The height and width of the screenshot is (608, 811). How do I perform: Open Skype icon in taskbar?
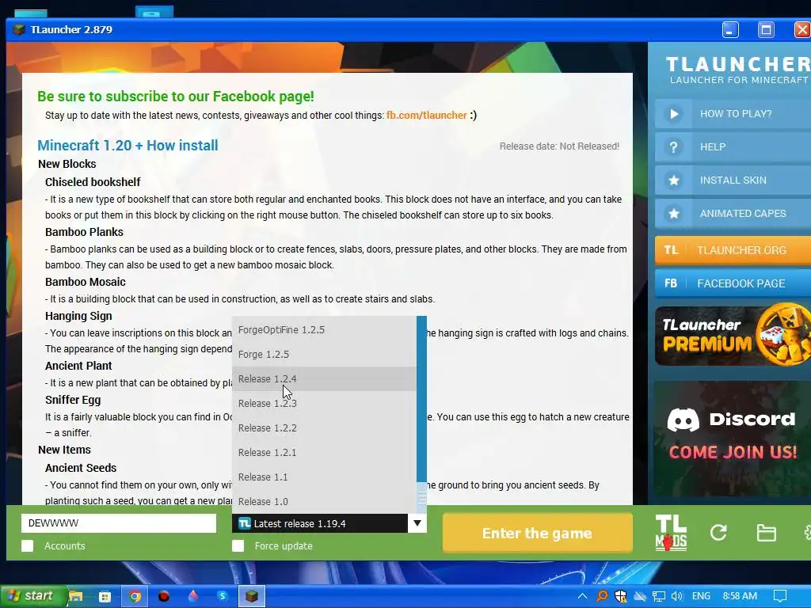tap(223, 596)
